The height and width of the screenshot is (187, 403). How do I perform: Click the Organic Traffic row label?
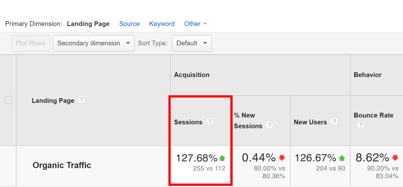62,165
